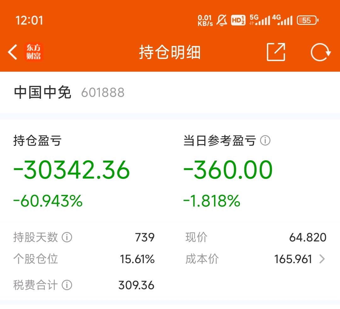
Task: Tap the 东方财富 logo icon
Action: 34,52
